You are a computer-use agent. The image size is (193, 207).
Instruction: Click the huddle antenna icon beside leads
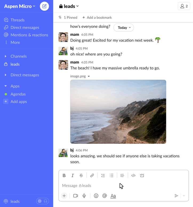(x=6, y=201)
